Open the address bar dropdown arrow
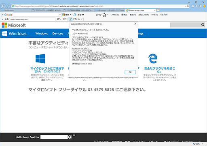This screenshot has width=207, height=146. (185, 6)
